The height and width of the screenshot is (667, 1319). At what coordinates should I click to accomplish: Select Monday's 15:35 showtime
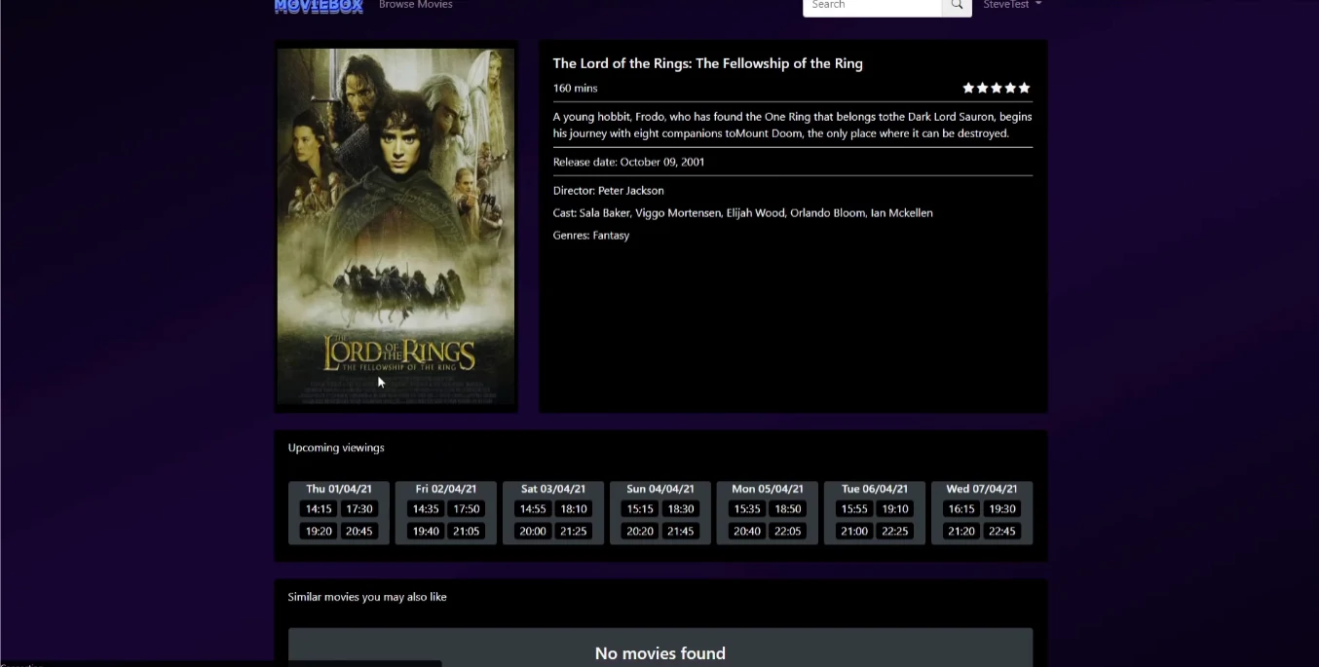(747, 509)
